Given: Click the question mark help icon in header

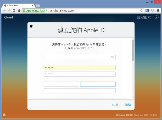Looking at the screenshot, I should [157, 17].
